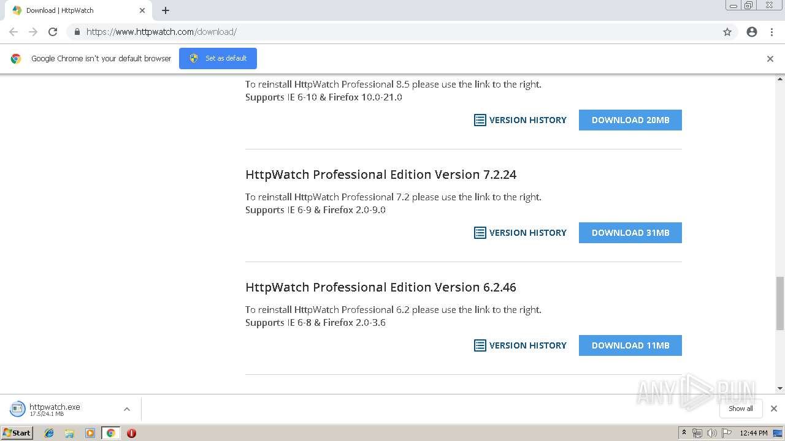
Task: Select the Download | HttpWatch tab
Action: point(78,10)
